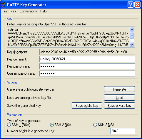Image resolution: width=142 pixels, height=139 pixels.
Task: Click 'Type of key to generate:' label
Action: tap(24, 121)
